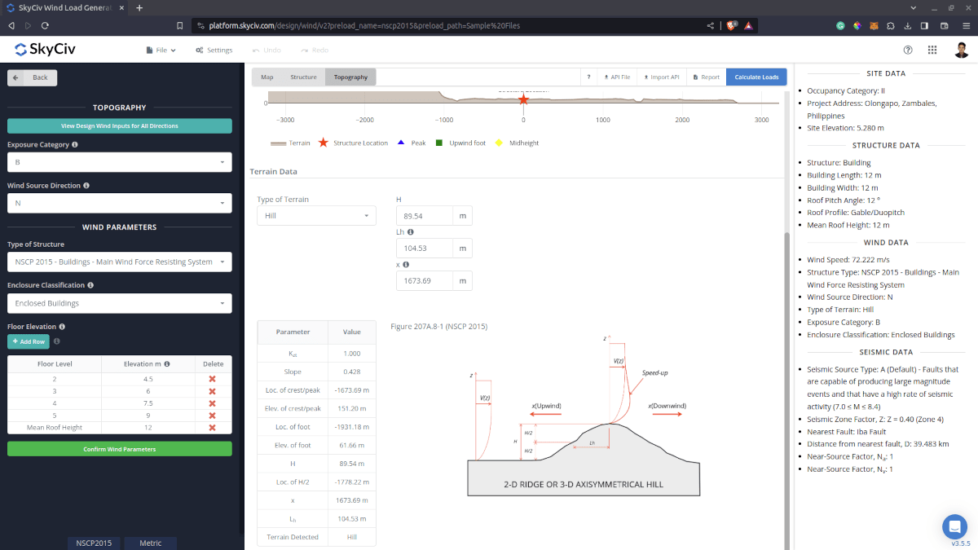Switch to the Map tab
This screenshot has width=978, height=550.
click(x=267, y=77)
